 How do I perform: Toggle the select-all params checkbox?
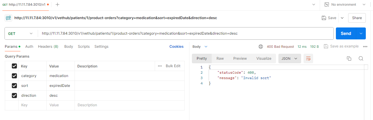[x=14, y=66]
